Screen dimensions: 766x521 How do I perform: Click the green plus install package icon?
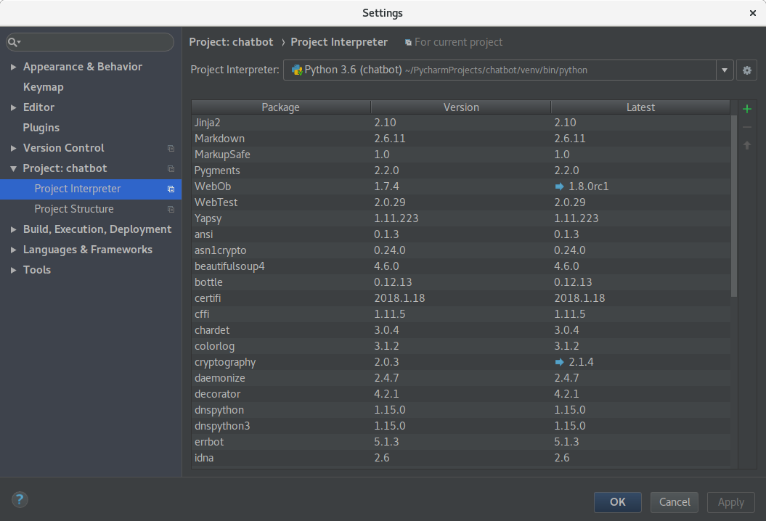[746, 109]
